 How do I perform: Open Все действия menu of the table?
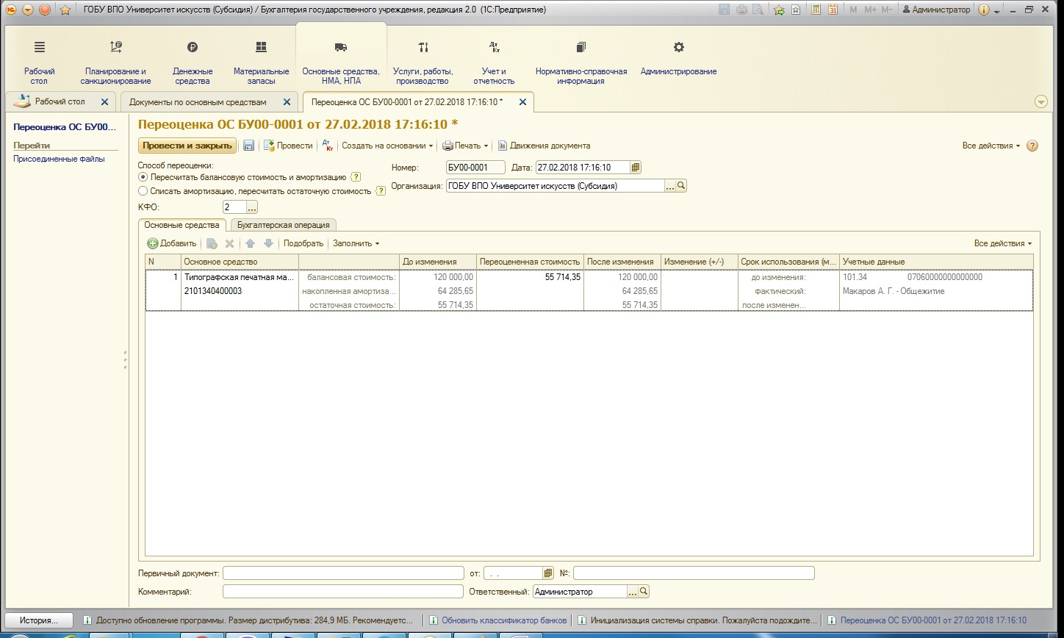click(x=1003, y=243)
